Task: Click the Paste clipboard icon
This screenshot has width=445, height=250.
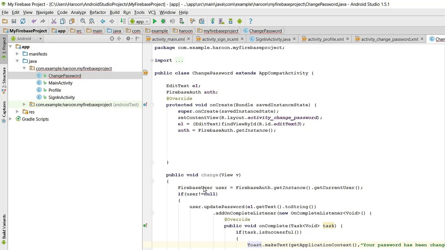Action: pos(71,22)
